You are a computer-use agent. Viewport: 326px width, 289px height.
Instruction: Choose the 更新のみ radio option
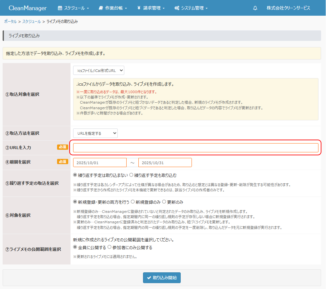(164, 202)
